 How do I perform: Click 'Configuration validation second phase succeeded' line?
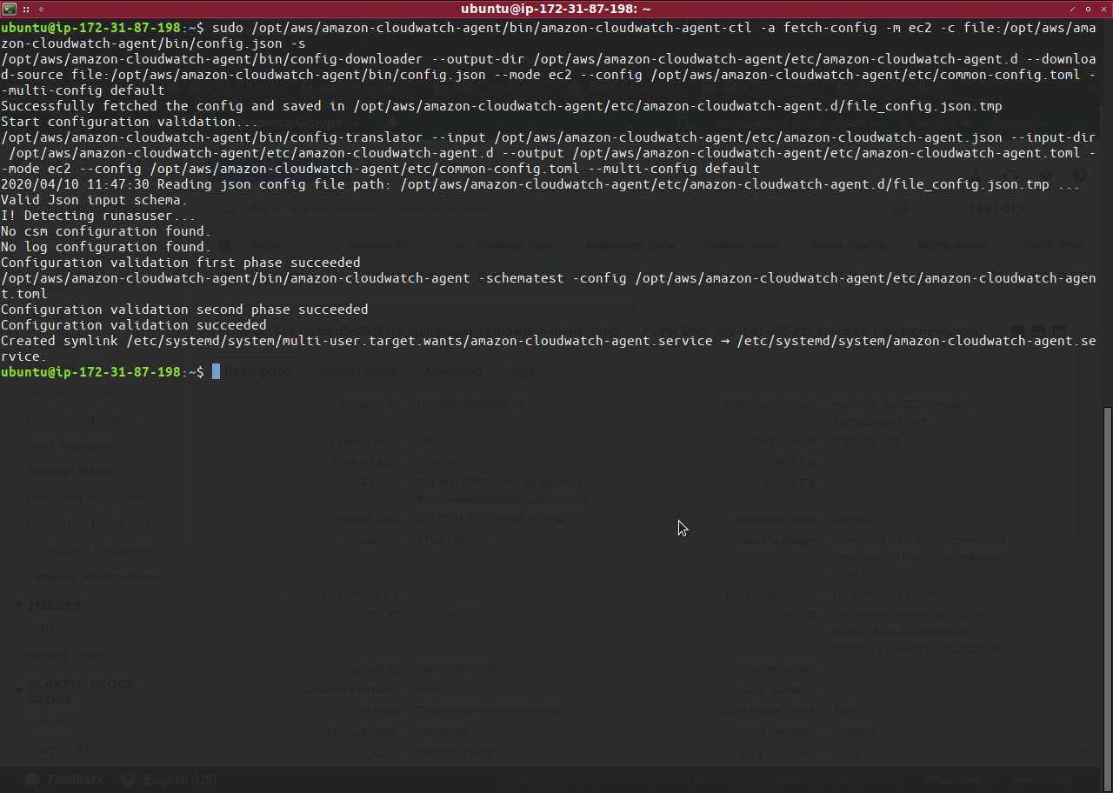[184, 310]
